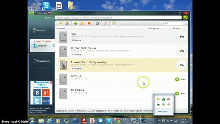The width and height of the screenshot is (220, 124).
Task: Select the 10_Point_Blank_Che.exe download title
Action: click(84, 48)
